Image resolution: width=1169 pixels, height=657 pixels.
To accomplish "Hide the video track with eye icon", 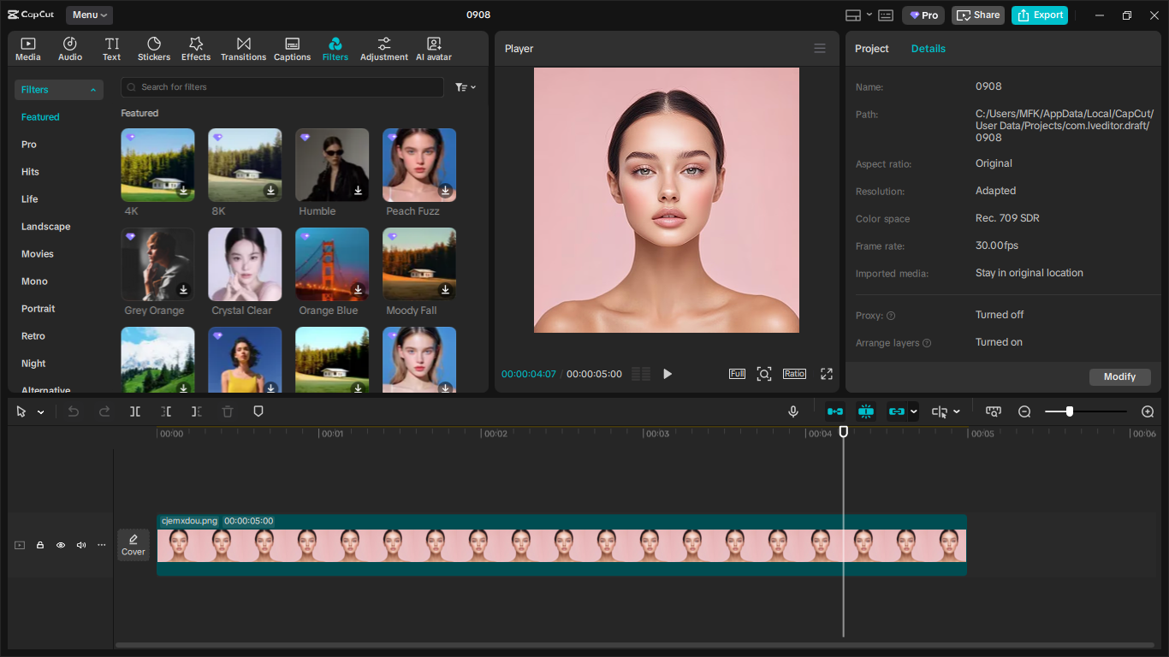I will click(x=61, y=545).
